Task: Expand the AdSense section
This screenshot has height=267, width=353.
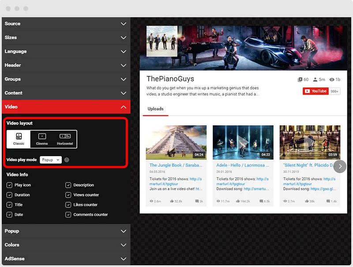Action: click(66, 259)
